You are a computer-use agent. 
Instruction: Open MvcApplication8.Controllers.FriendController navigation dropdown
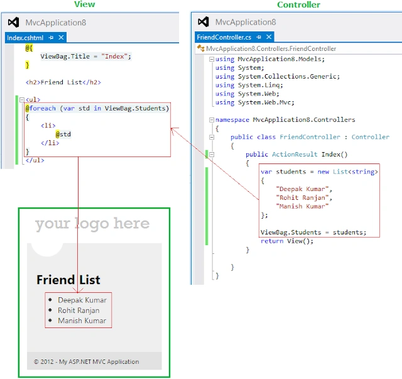coord(271,48)
